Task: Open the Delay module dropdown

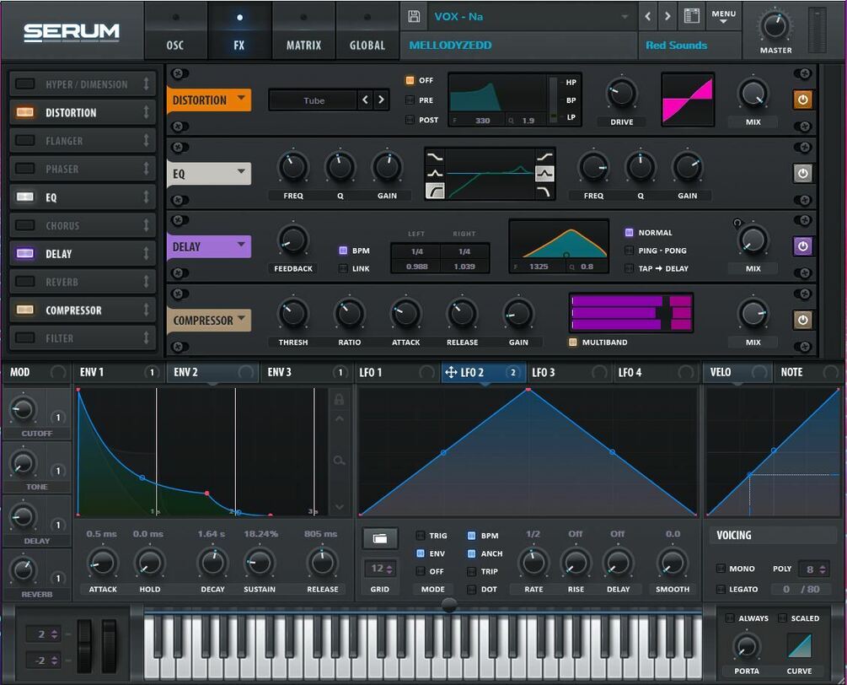Action: point(242,245)
